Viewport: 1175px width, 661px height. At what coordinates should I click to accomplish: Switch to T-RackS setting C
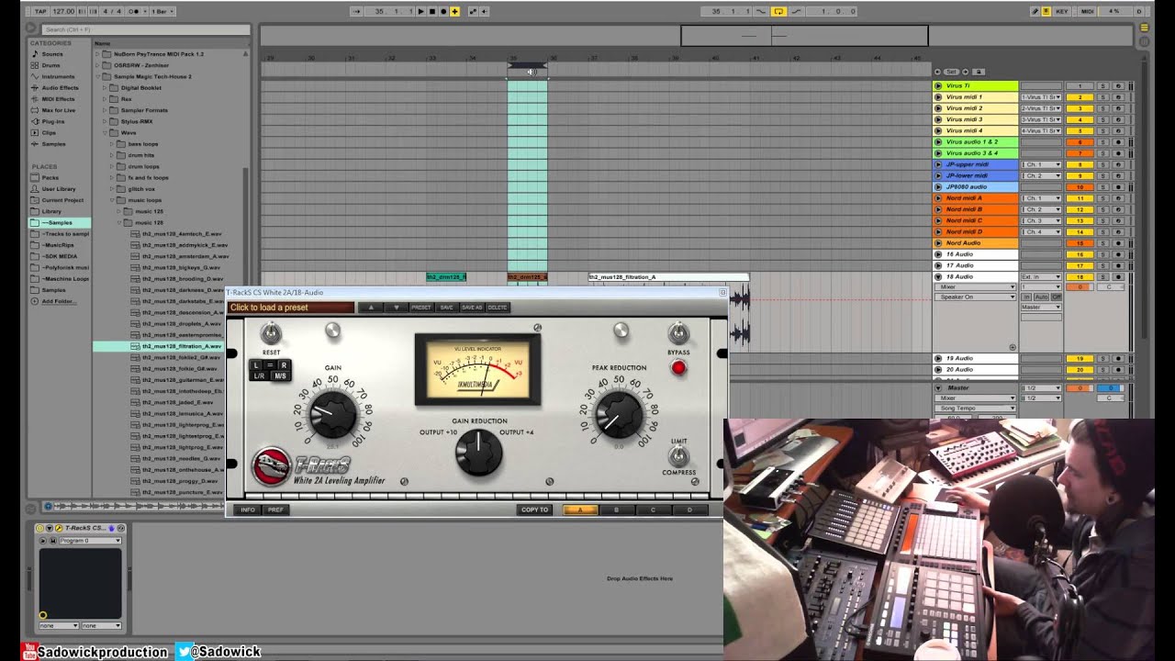coord(653,510)
